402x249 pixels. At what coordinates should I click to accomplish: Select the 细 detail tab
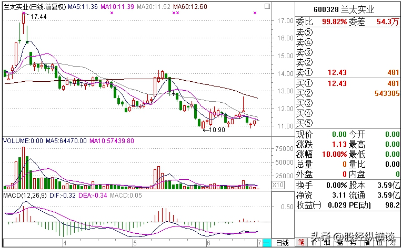tap(327, 243)
